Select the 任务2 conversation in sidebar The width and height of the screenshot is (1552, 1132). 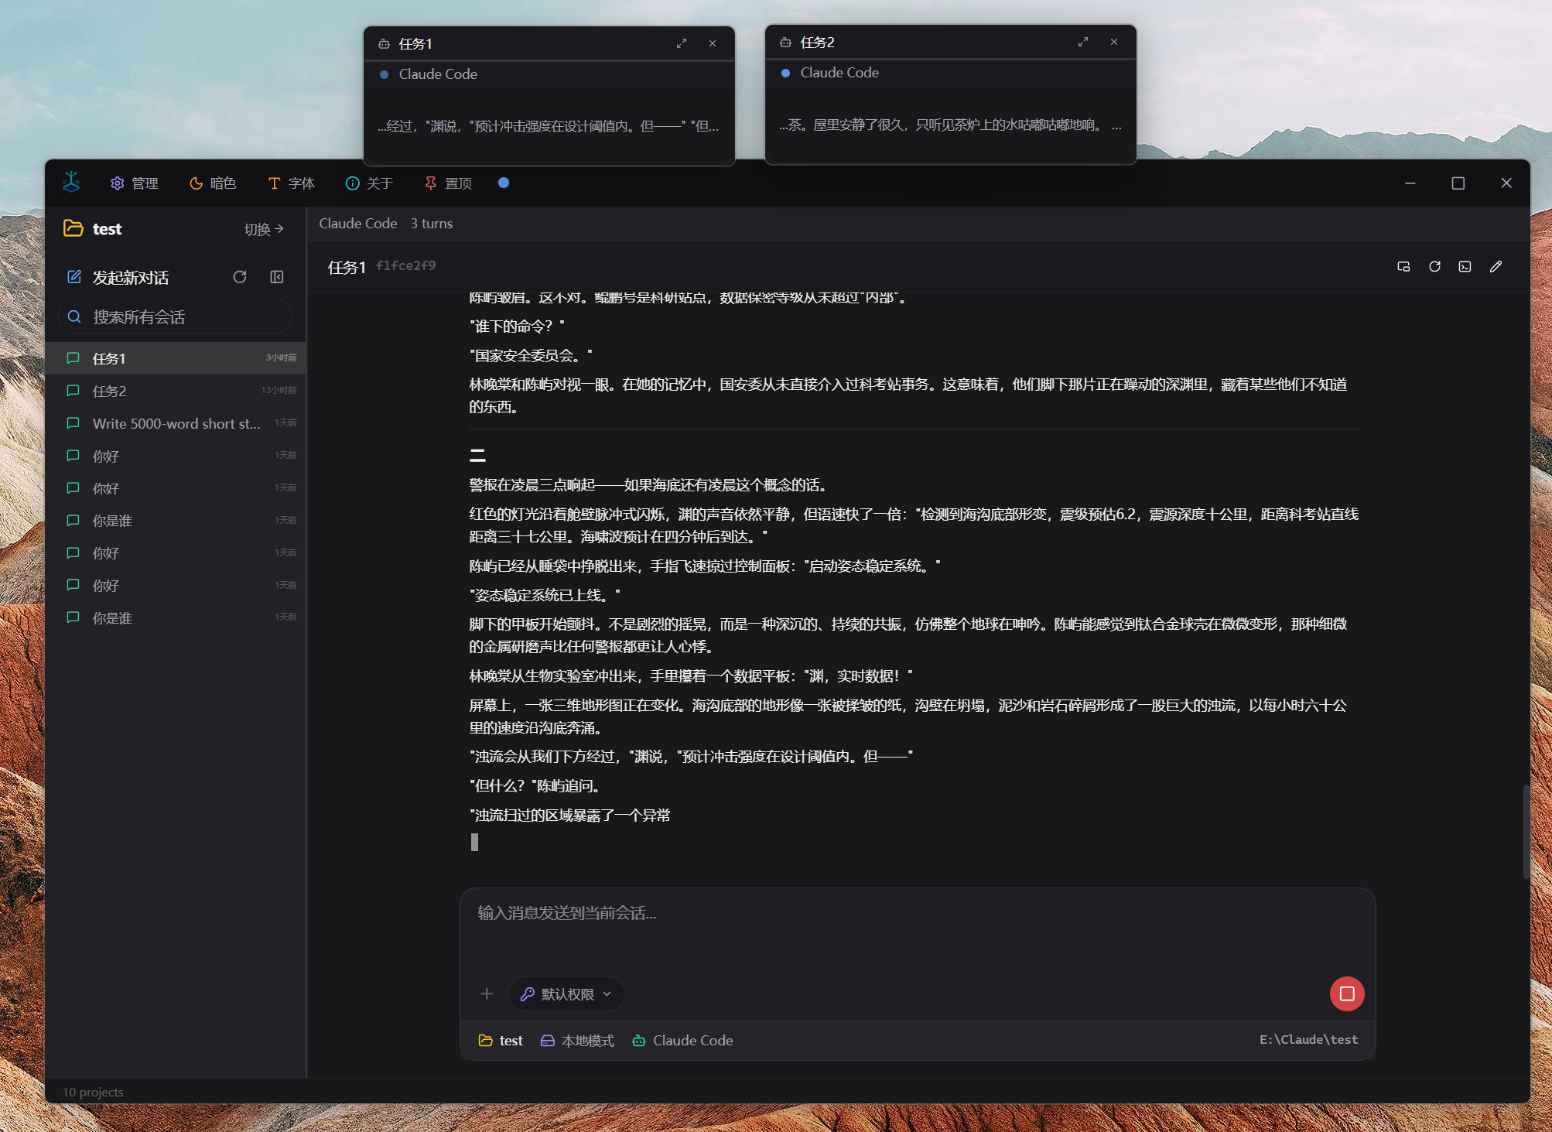pyautogui.click(x=176, y=391)
